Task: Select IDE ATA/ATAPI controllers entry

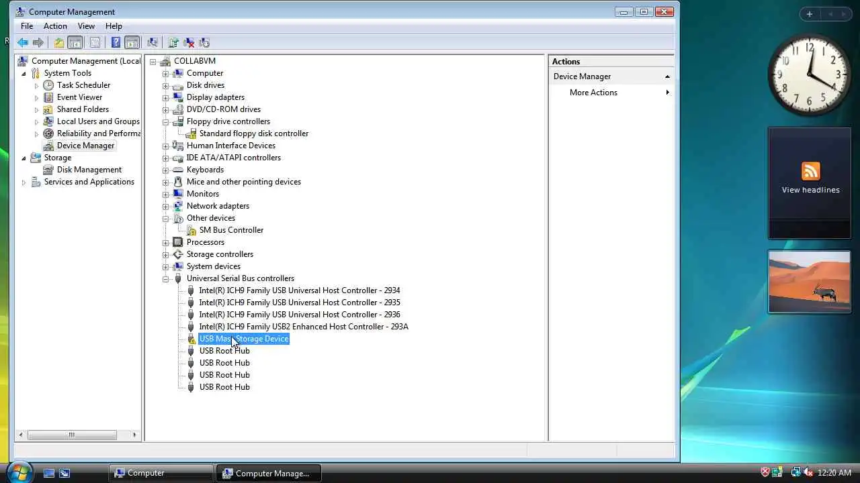Action: (x=234, y=158)
